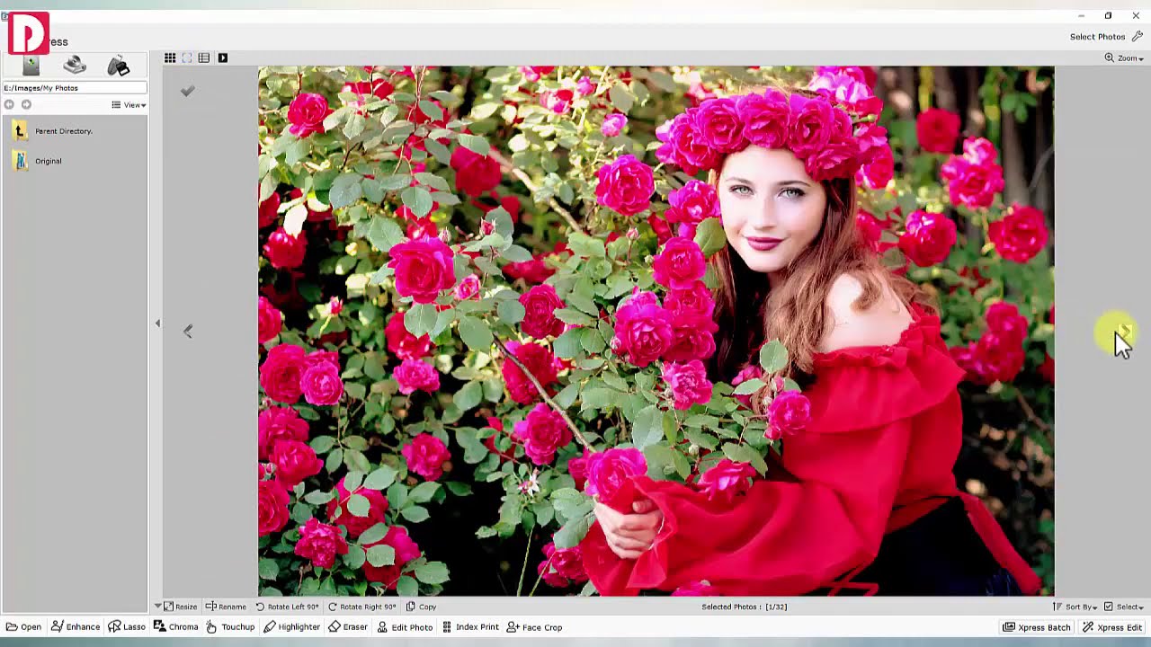Open the View dropdown in folder panel

click(129, 105)
